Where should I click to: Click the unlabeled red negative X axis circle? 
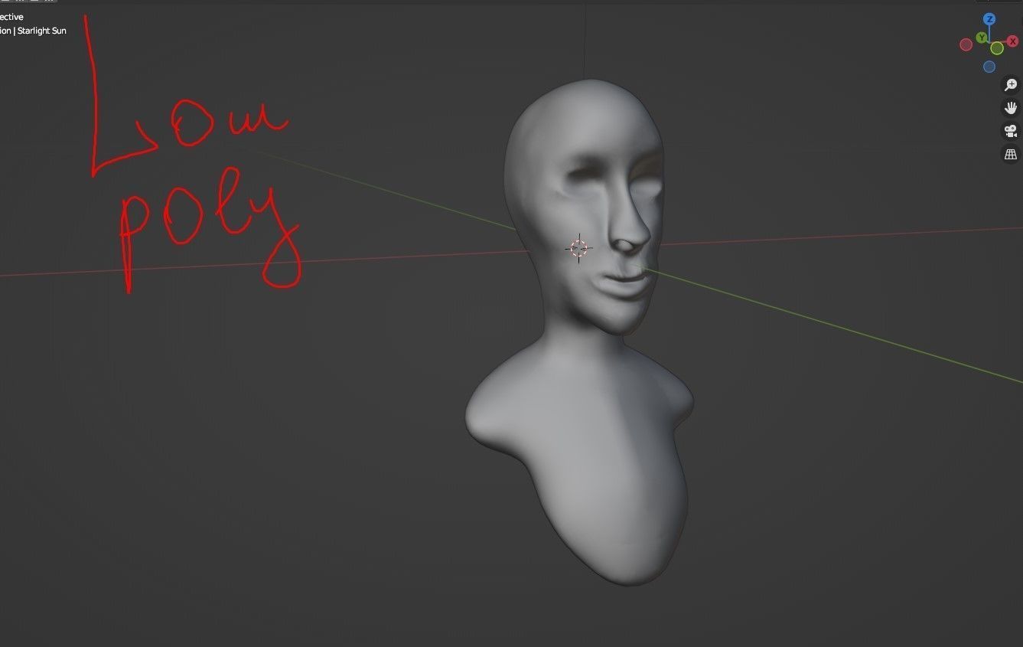966,44
